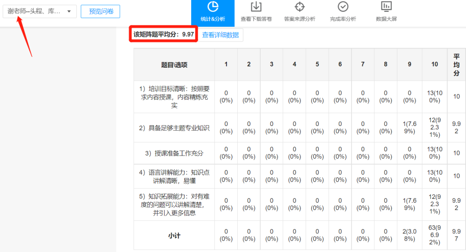Click the 预览问卷 button
The height and width of the screenshot is (252, 466).
[101, 11]
